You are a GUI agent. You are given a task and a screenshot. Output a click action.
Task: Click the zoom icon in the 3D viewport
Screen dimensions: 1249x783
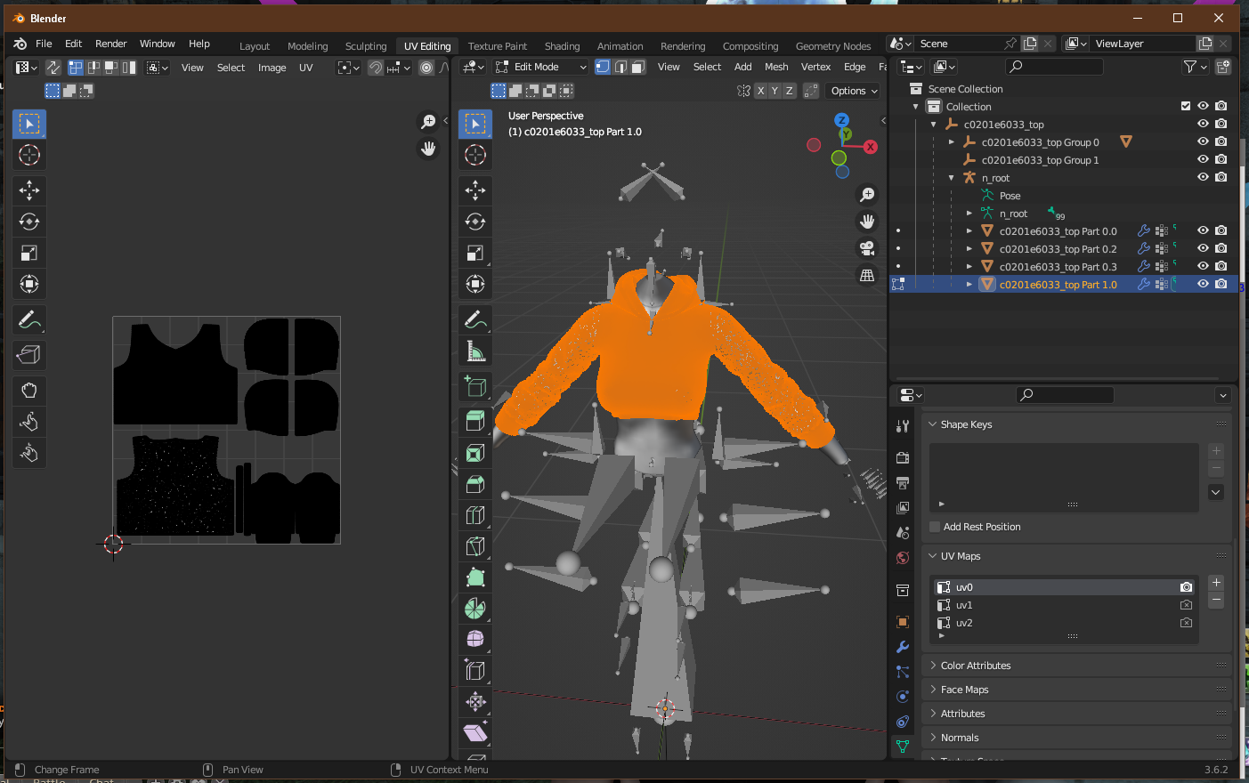pos(867,195)
